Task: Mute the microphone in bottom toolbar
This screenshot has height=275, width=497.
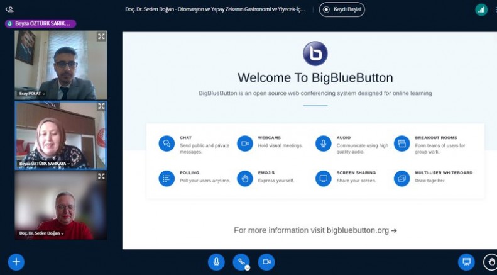Action: click(x=216, y=262)
